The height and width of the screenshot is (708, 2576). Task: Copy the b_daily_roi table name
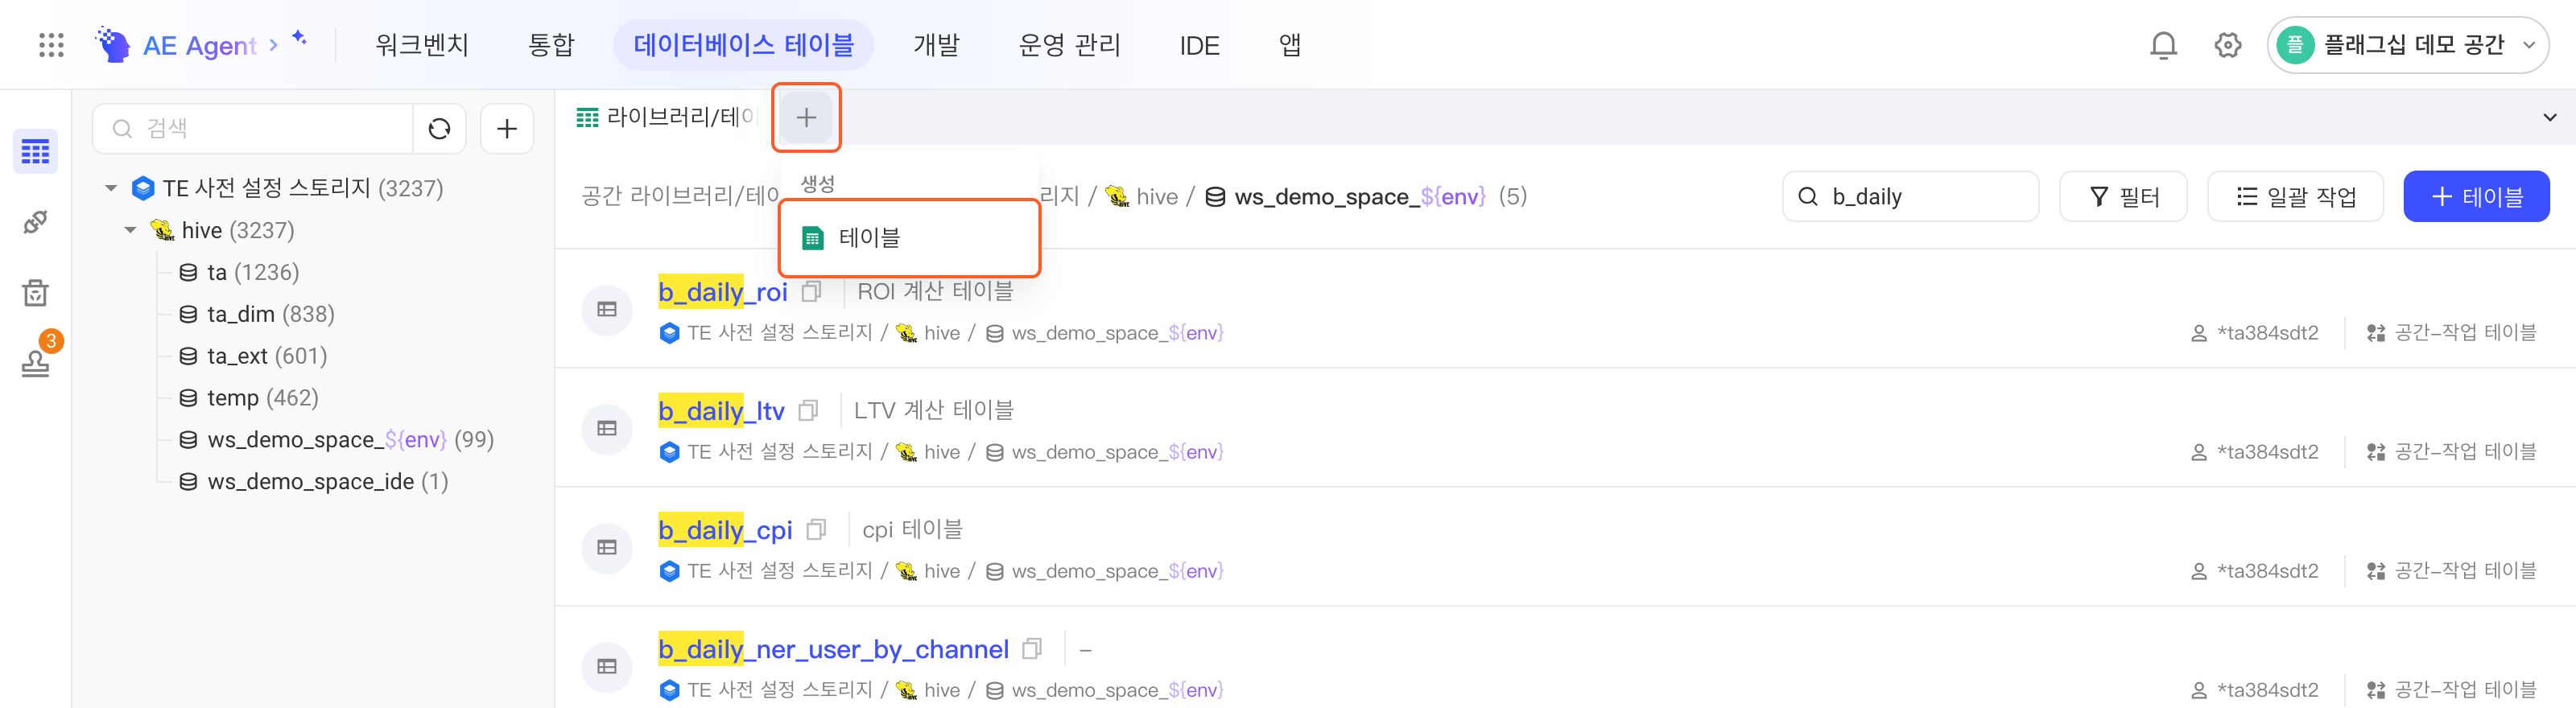(x=812, y=292)
